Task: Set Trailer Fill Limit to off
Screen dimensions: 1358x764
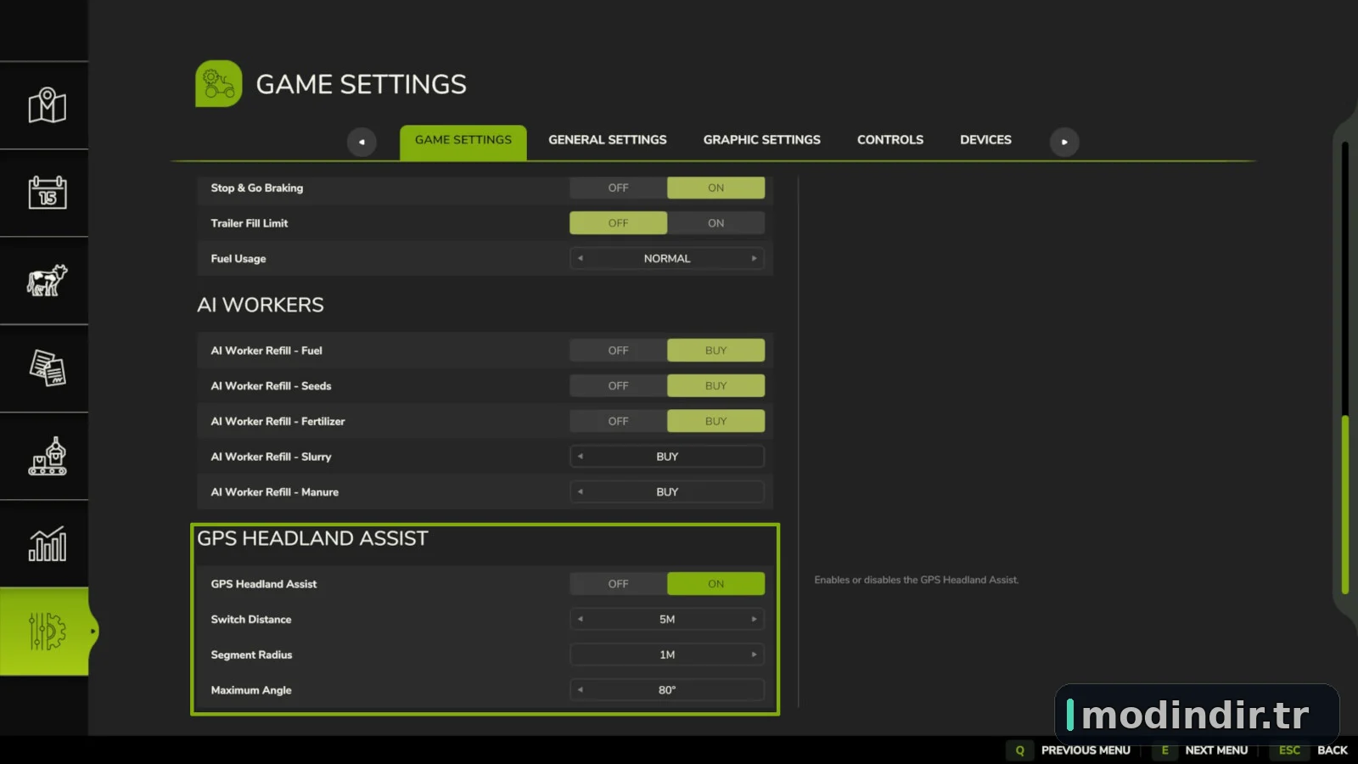Action: coord(618,223)
